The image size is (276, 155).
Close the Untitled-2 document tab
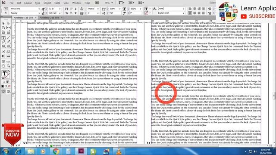click(x=62, y=18)
